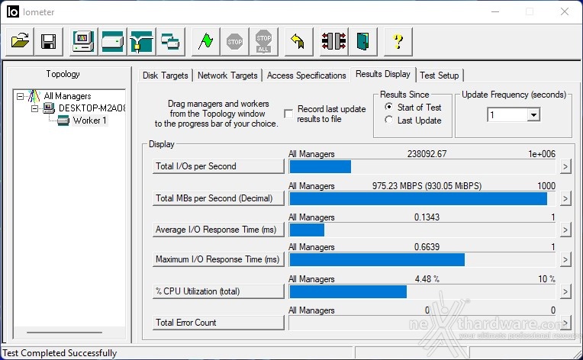Open arrow beside Maximum I/O Response Time bar
This screenshot has width=583, height=360.
click(565, 259)
